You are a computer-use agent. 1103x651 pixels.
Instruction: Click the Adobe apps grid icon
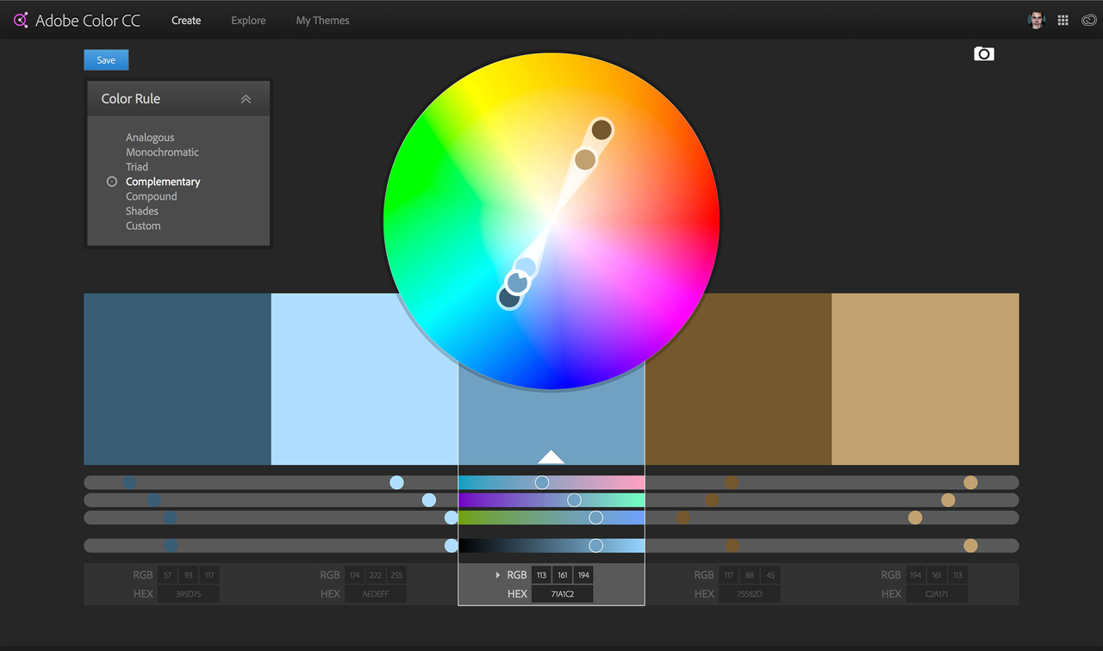pyautogui.click(x=1062, y=20)
